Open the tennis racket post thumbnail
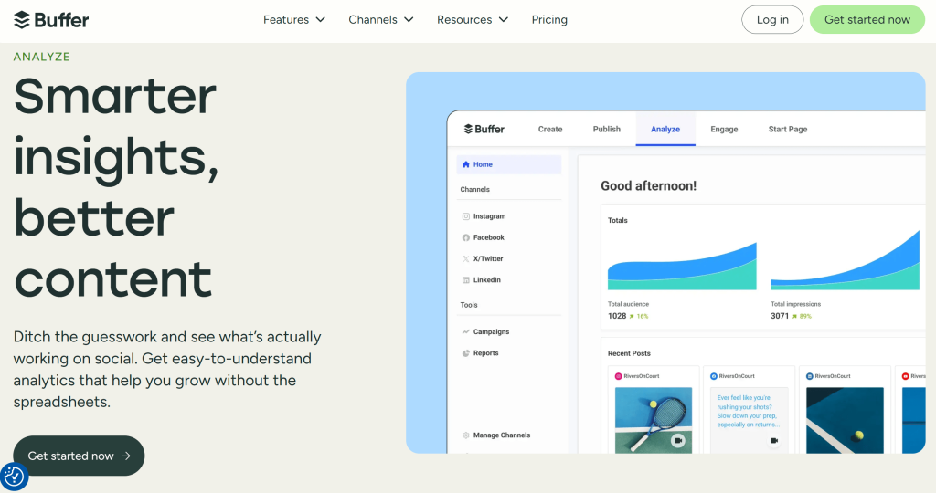Viewport: 936px width, 493px height. [x=654, y=420]
